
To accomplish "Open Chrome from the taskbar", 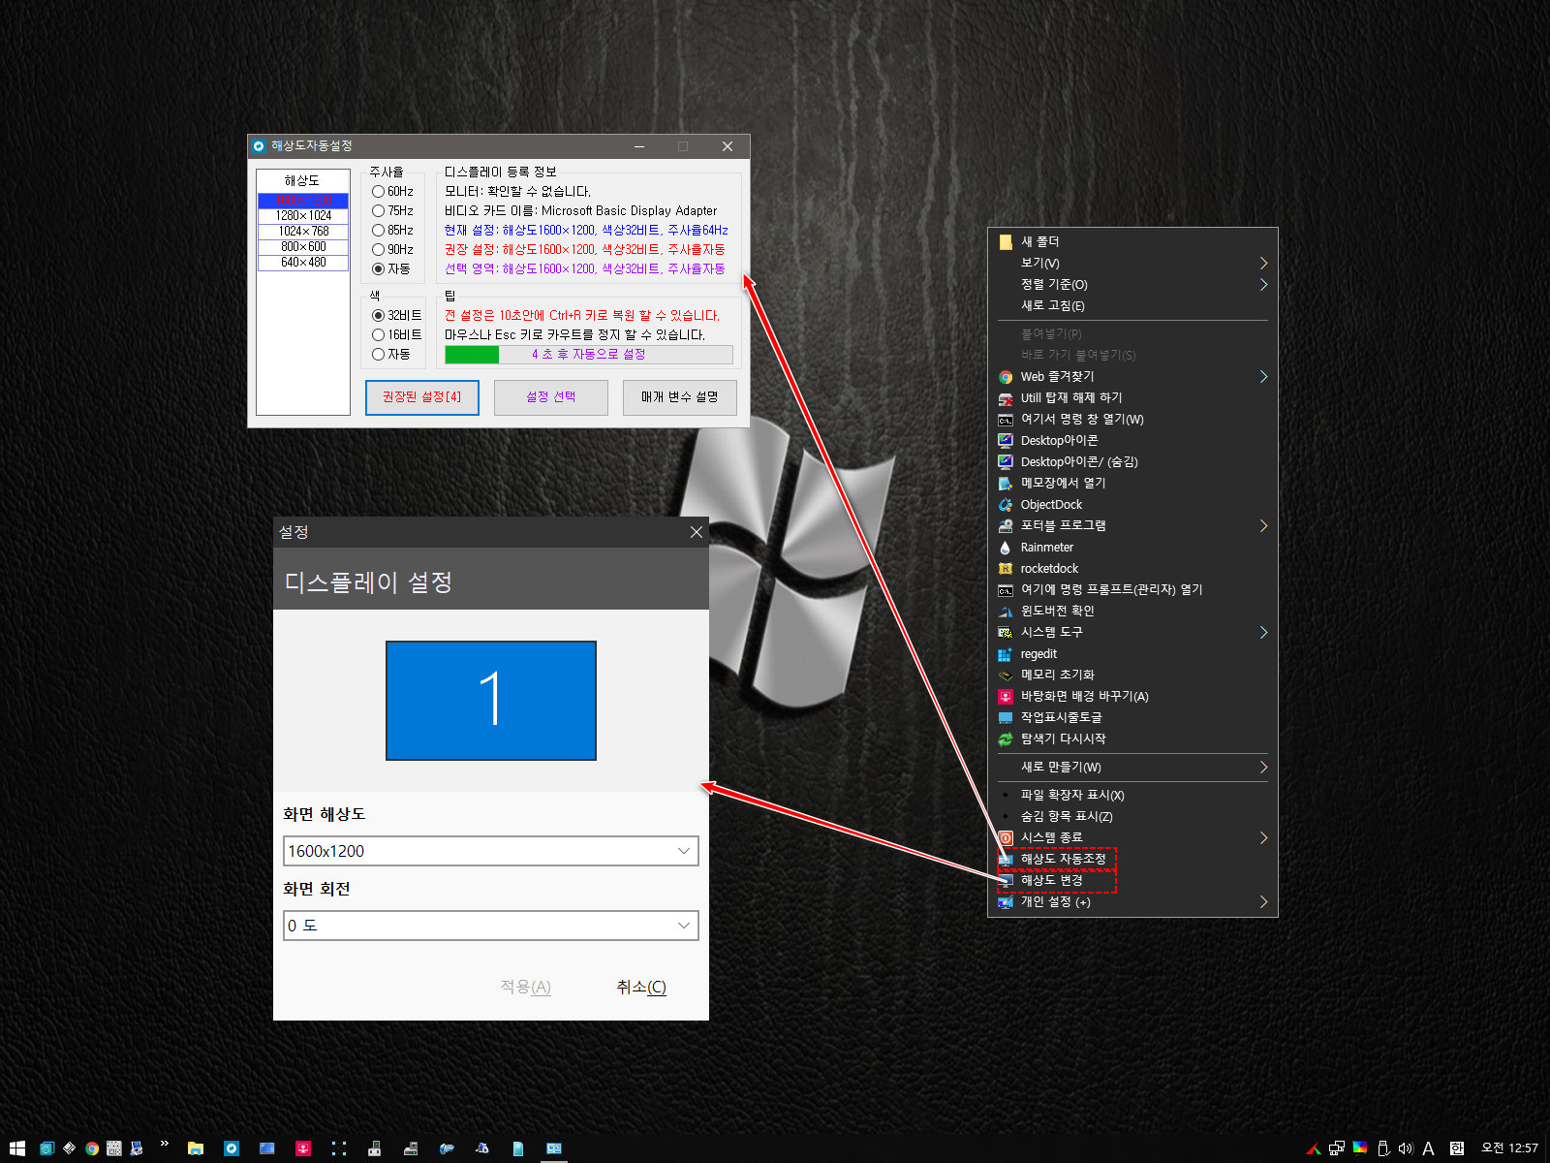I will (x=92, y=1148).
